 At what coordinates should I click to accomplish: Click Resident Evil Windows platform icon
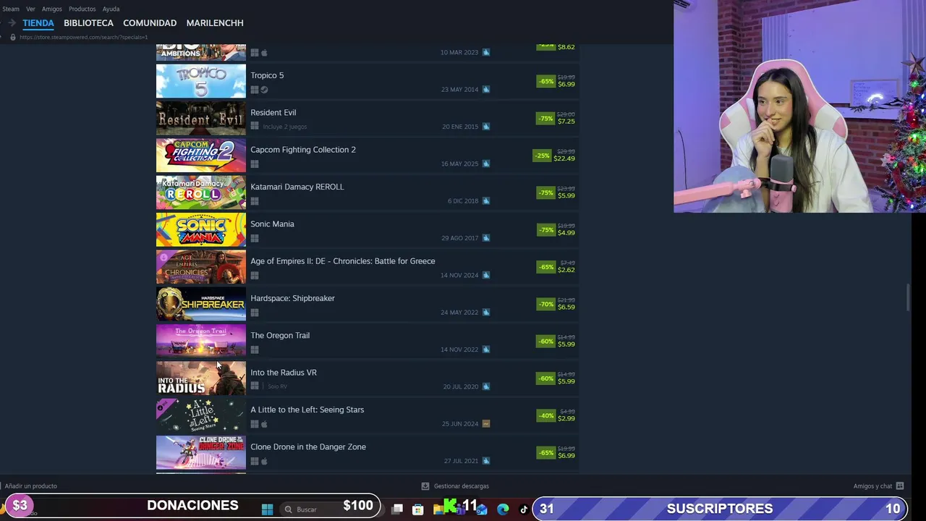[255, 127]
